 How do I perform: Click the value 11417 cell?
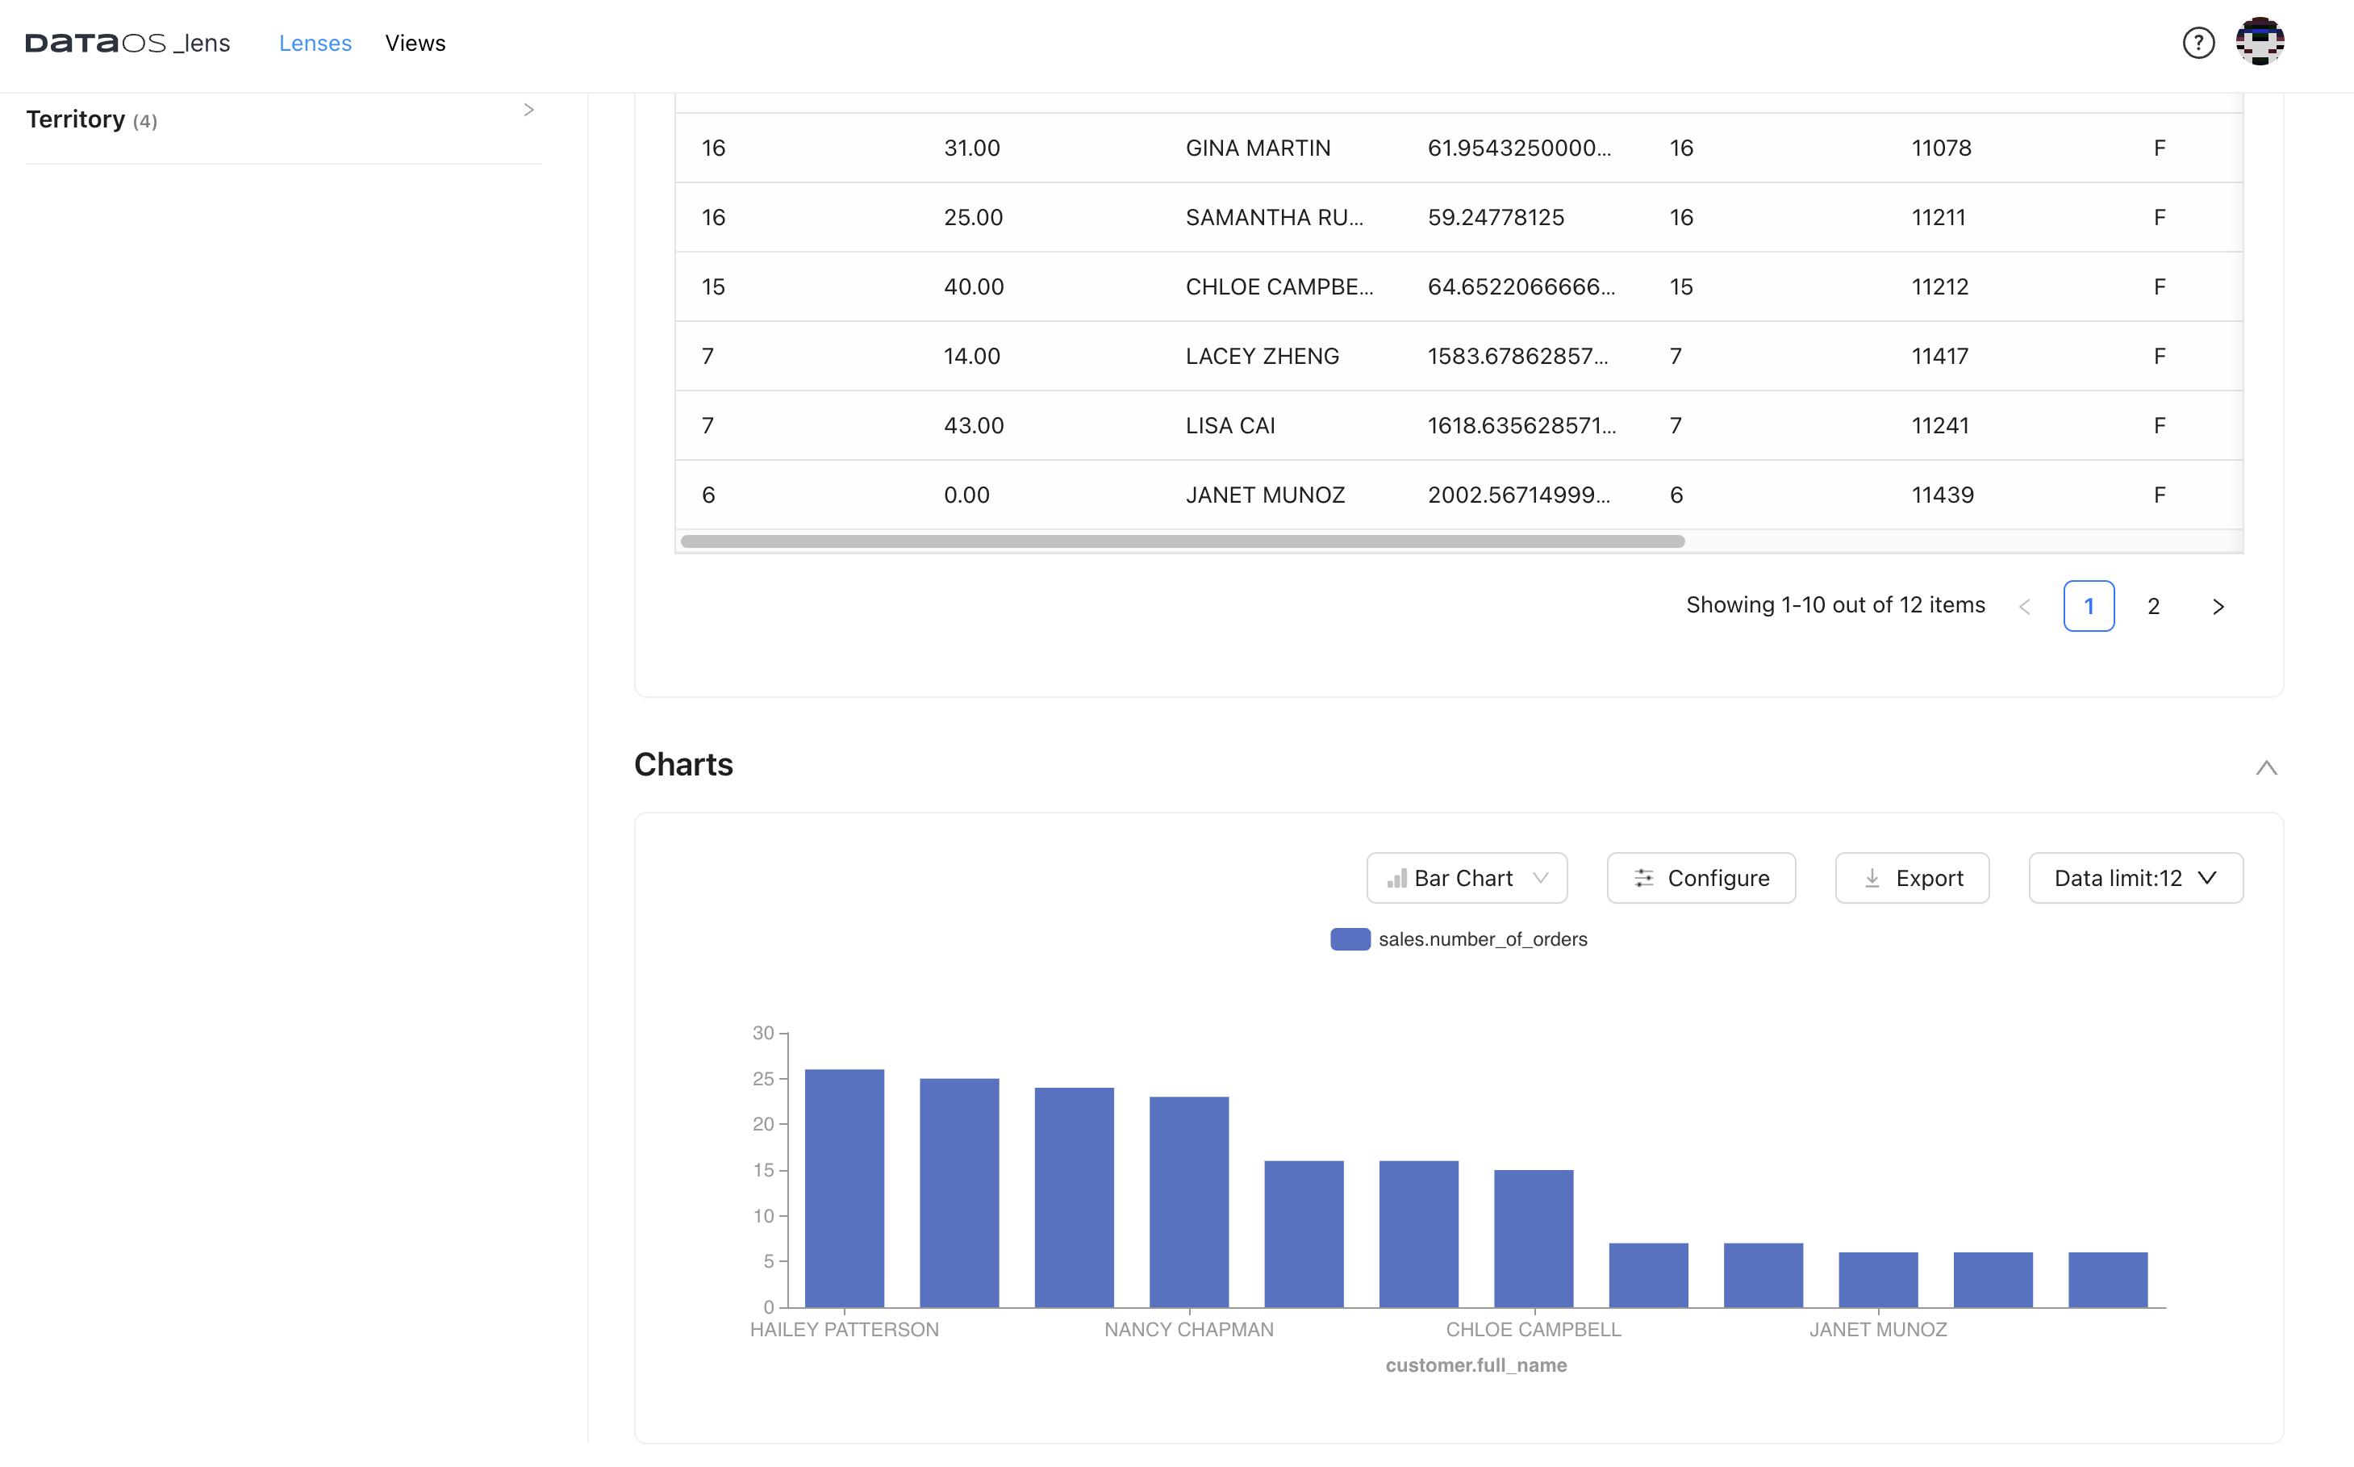tap(1940, 356)
